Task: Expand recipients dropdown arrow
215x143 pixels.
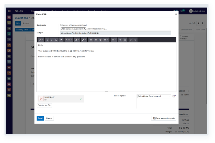Action: [169, 29]
